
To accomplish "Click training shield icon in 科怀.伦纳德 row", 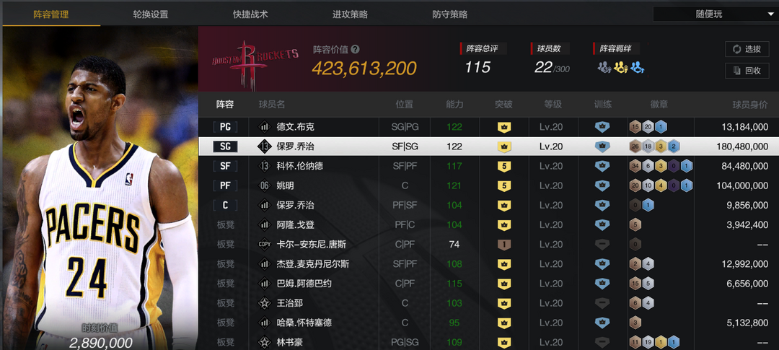I will pyautogui.click(x=602, y=166).
